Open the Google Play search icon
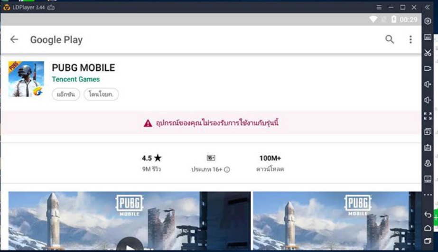The image size is (438, 252). (390, 40)
